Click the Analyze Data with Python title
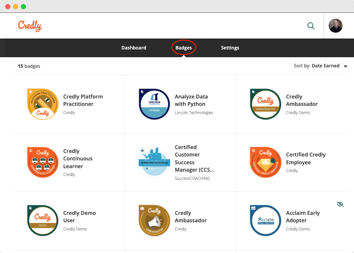354x253 pixels. [x=191, y=100]
